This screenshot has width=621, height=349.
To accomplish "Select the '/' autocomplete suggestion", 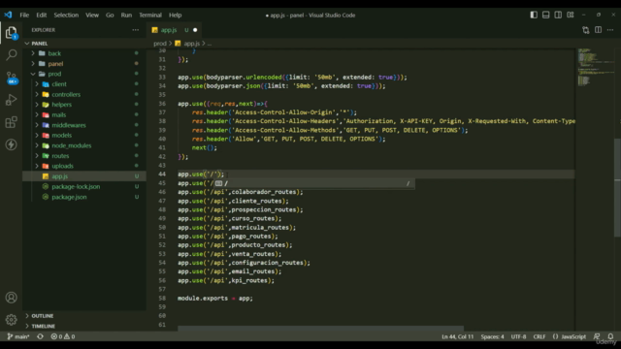I will coord(313,183).
